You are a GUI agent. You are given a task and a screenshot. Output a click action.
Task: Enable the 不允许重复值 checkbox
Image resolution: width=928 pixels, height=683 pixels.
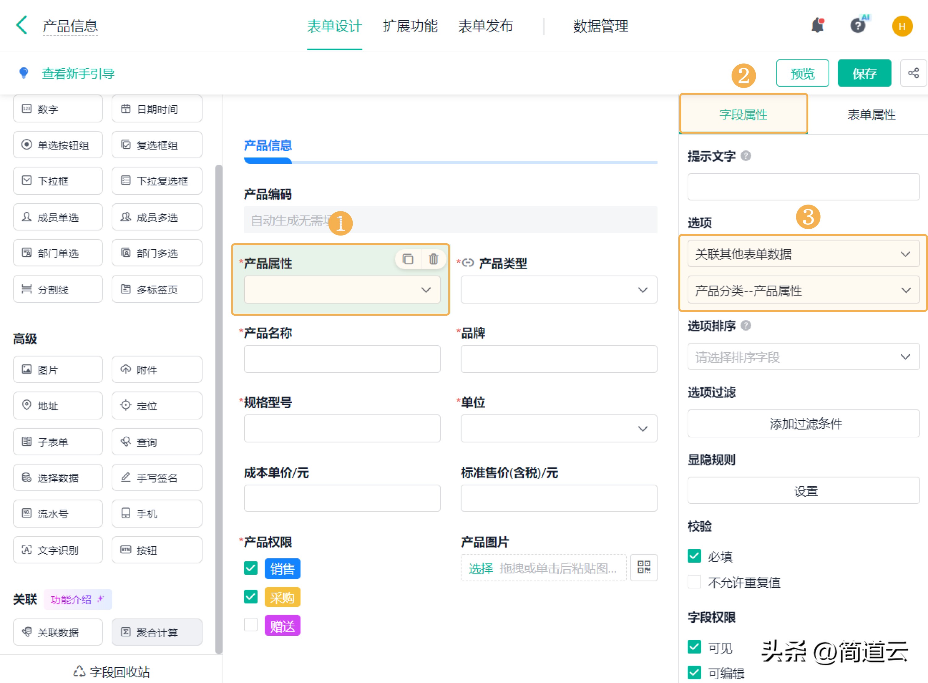click(x=694, y=582)
